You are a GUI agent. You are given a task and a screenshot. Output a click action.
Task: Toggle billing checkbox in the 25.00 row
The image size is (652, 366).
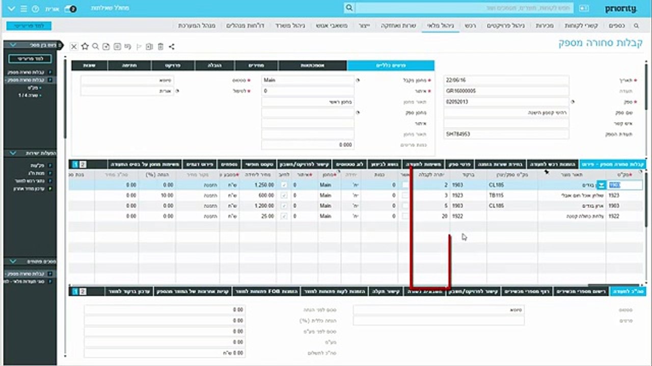(x=284, y=217)
